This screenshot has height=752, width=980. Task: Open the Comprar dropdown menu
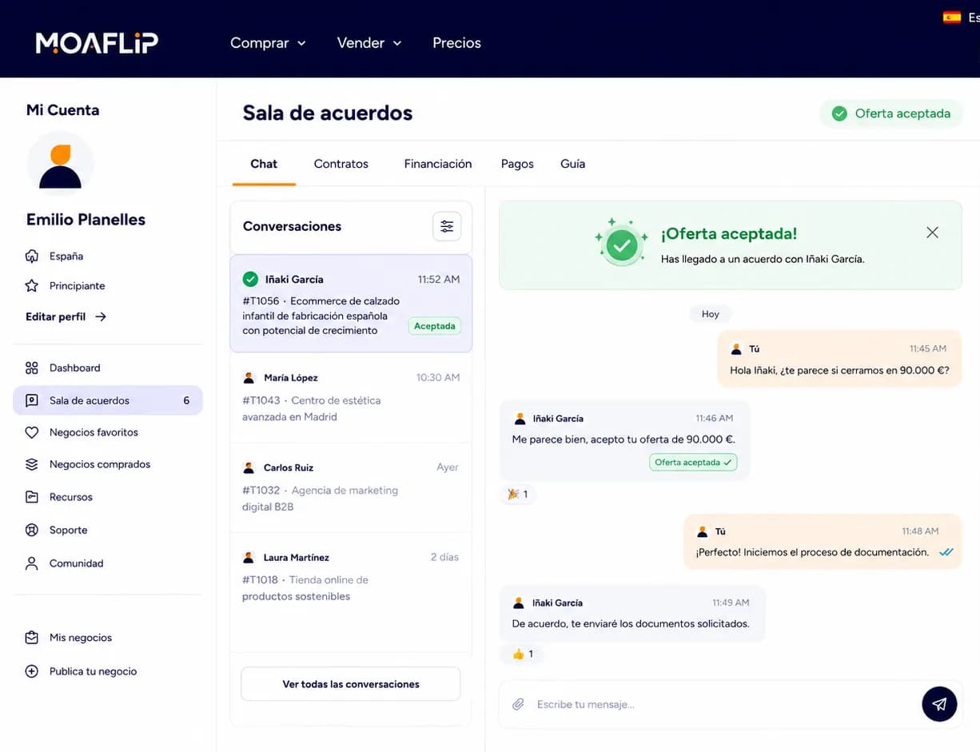(268, 43)
